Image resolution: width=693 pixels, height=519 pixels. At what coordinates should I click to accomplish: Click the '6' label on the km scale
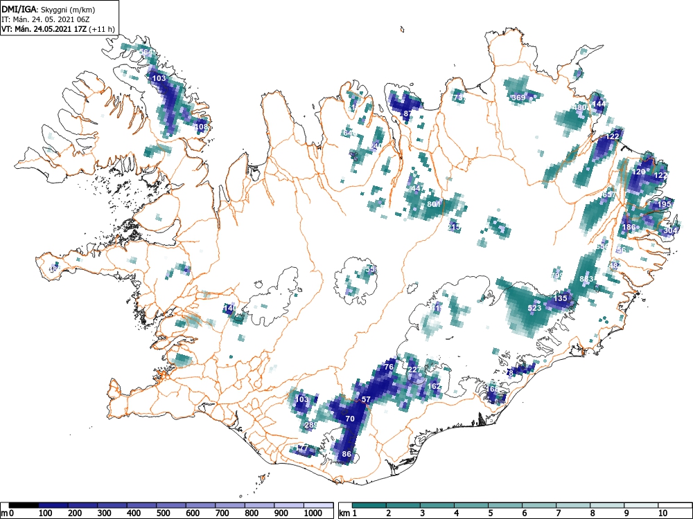(524, 513)
